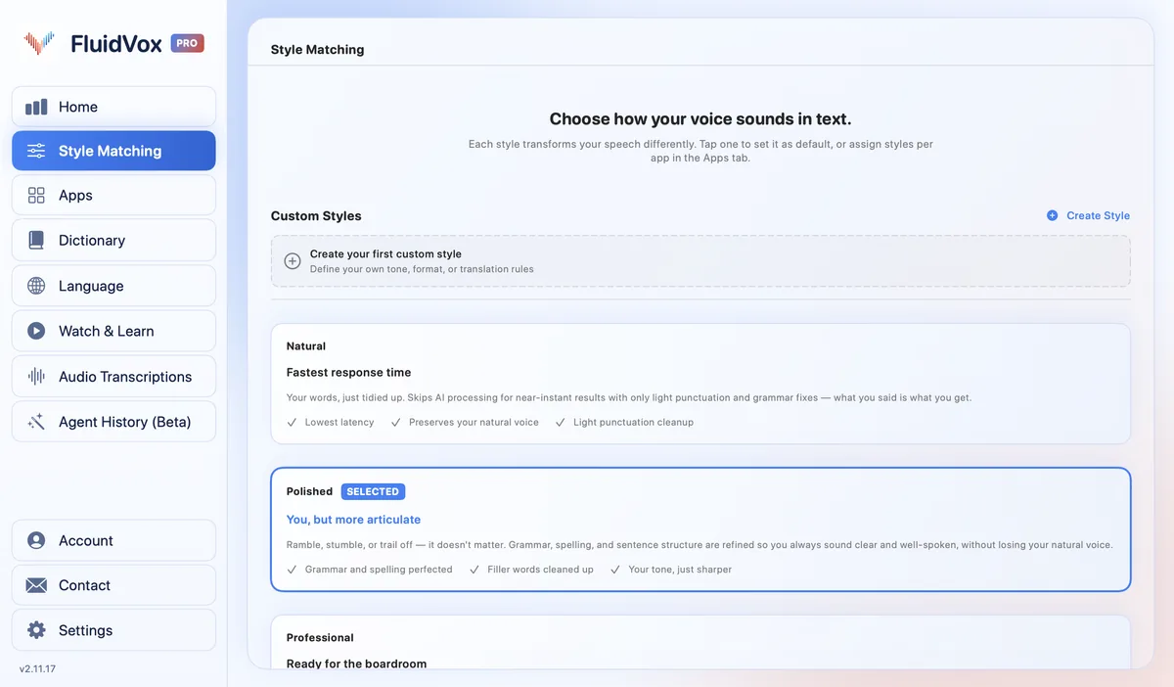
Task: Select the Natural style card
Action: point(700,384)
